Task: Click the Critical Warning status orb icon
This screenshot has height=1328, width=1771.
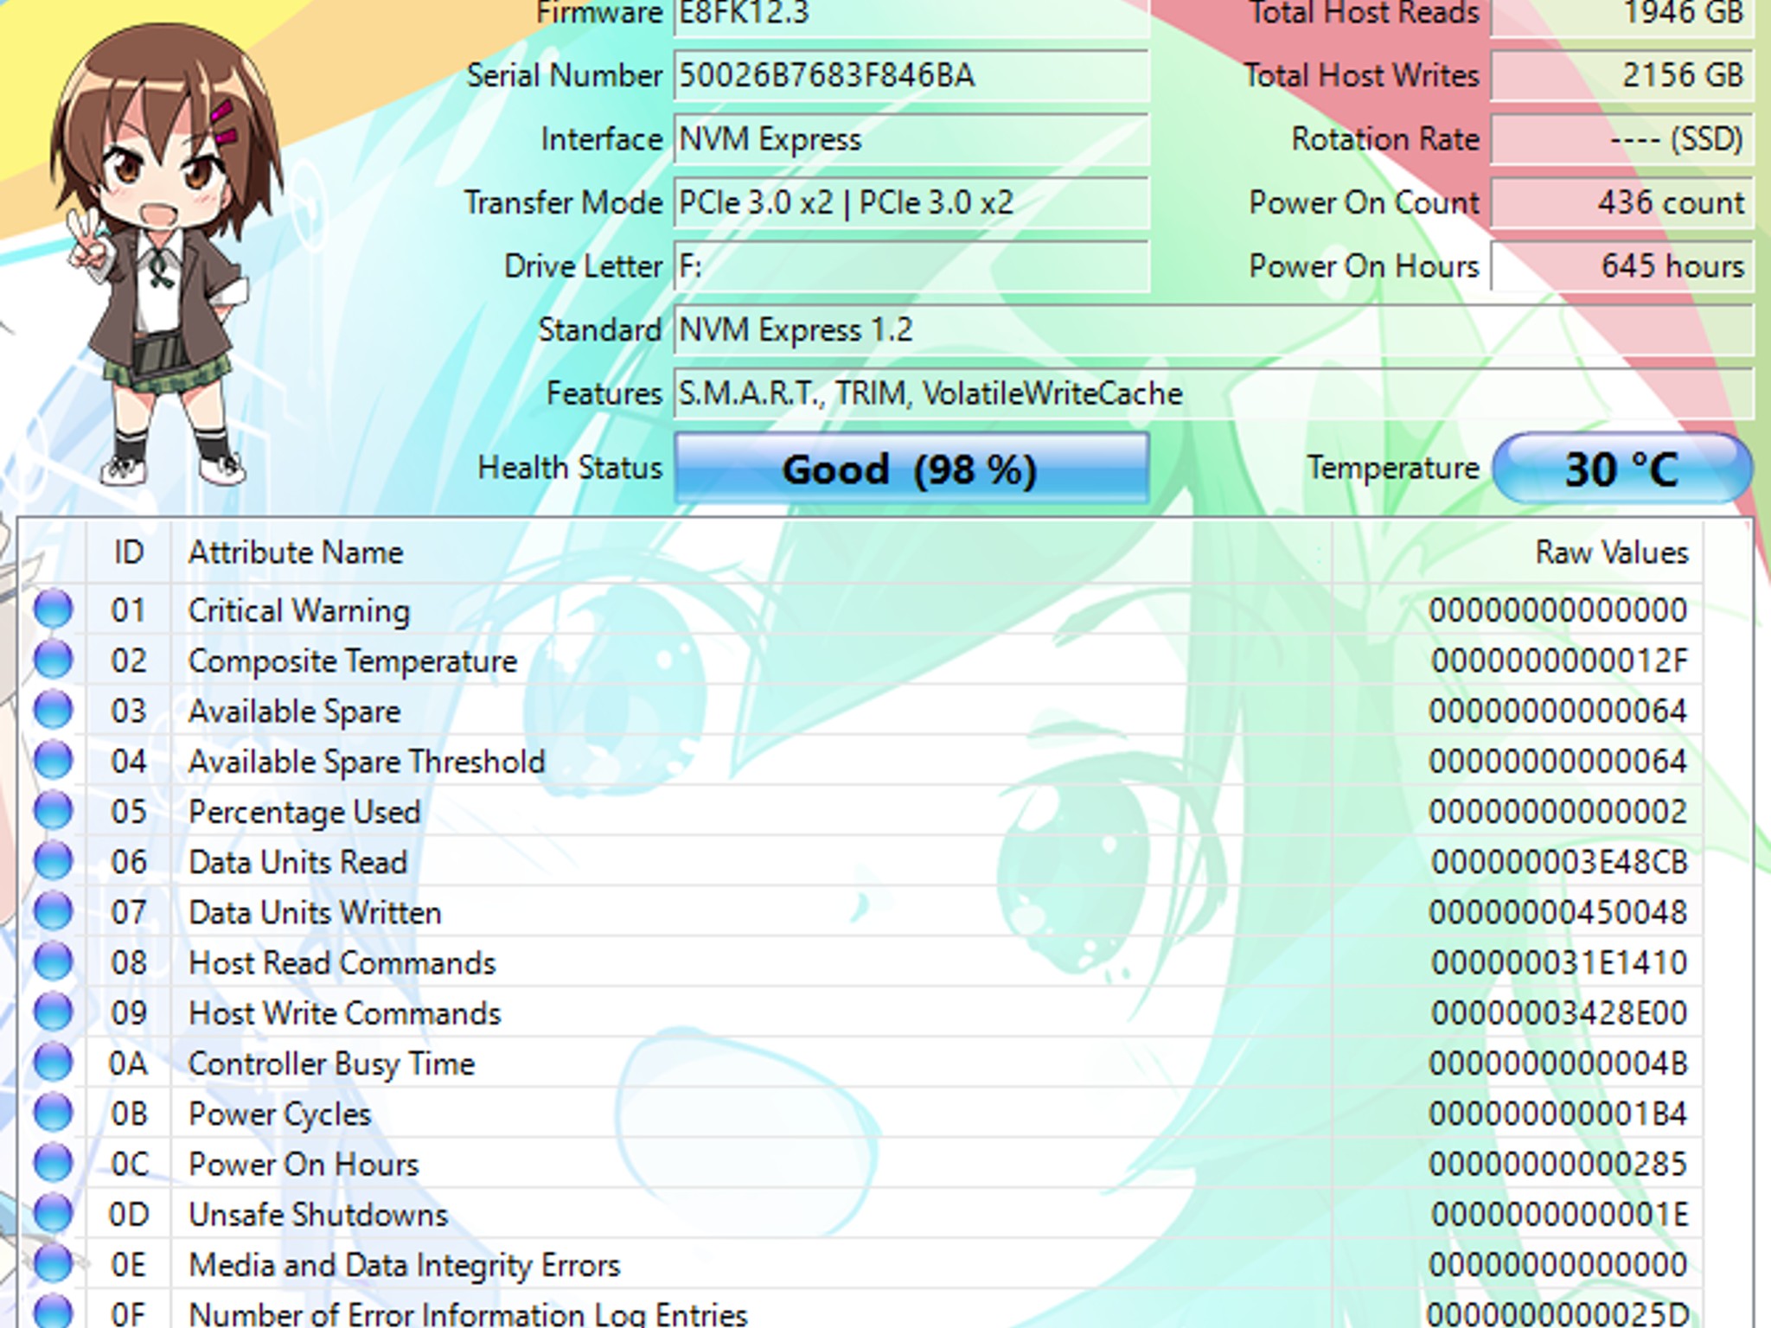Action: [x=53, y=610]
